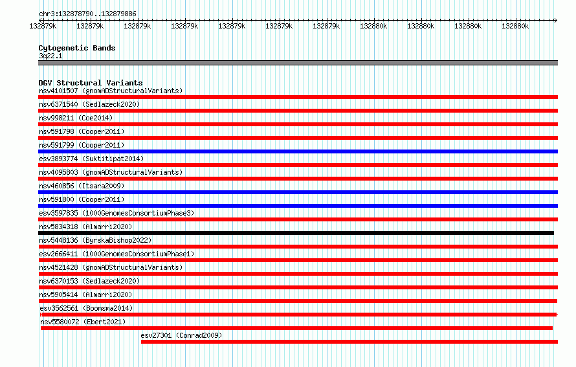Click the right arrow end of ruler
The height and width of the screenshot is (367, 576).
pyautogui.click(x=556, y=20)
